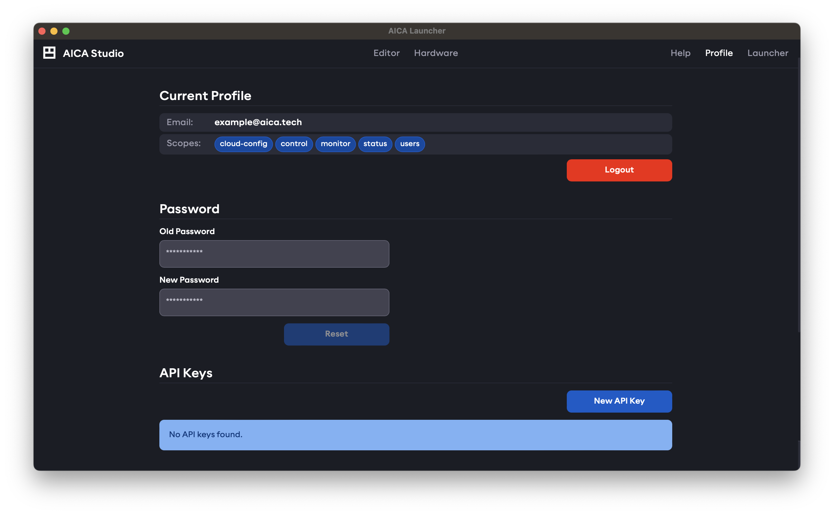Click the cloud-config scope badge
The image size is (834, 515).
243,144
